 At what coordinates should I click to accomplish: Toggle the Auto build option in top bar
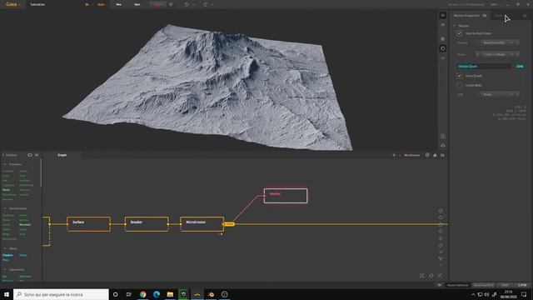(101, 5)
